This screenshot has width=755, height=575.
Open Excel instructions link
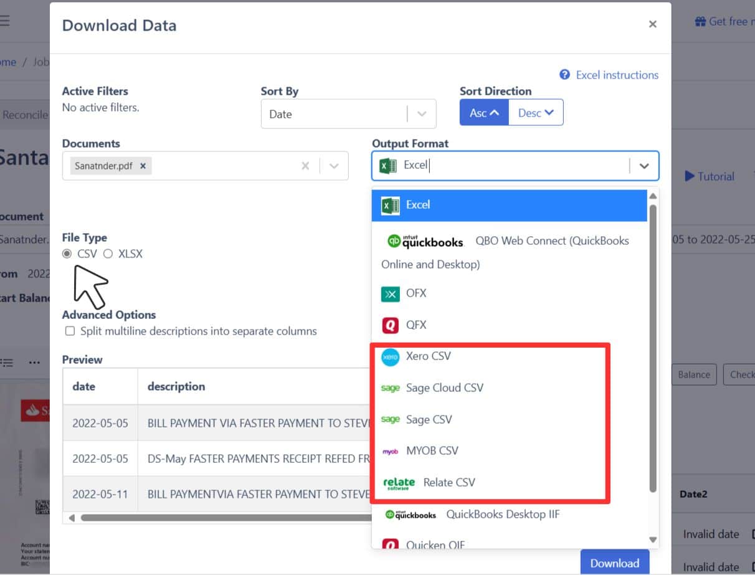(617, 75)
